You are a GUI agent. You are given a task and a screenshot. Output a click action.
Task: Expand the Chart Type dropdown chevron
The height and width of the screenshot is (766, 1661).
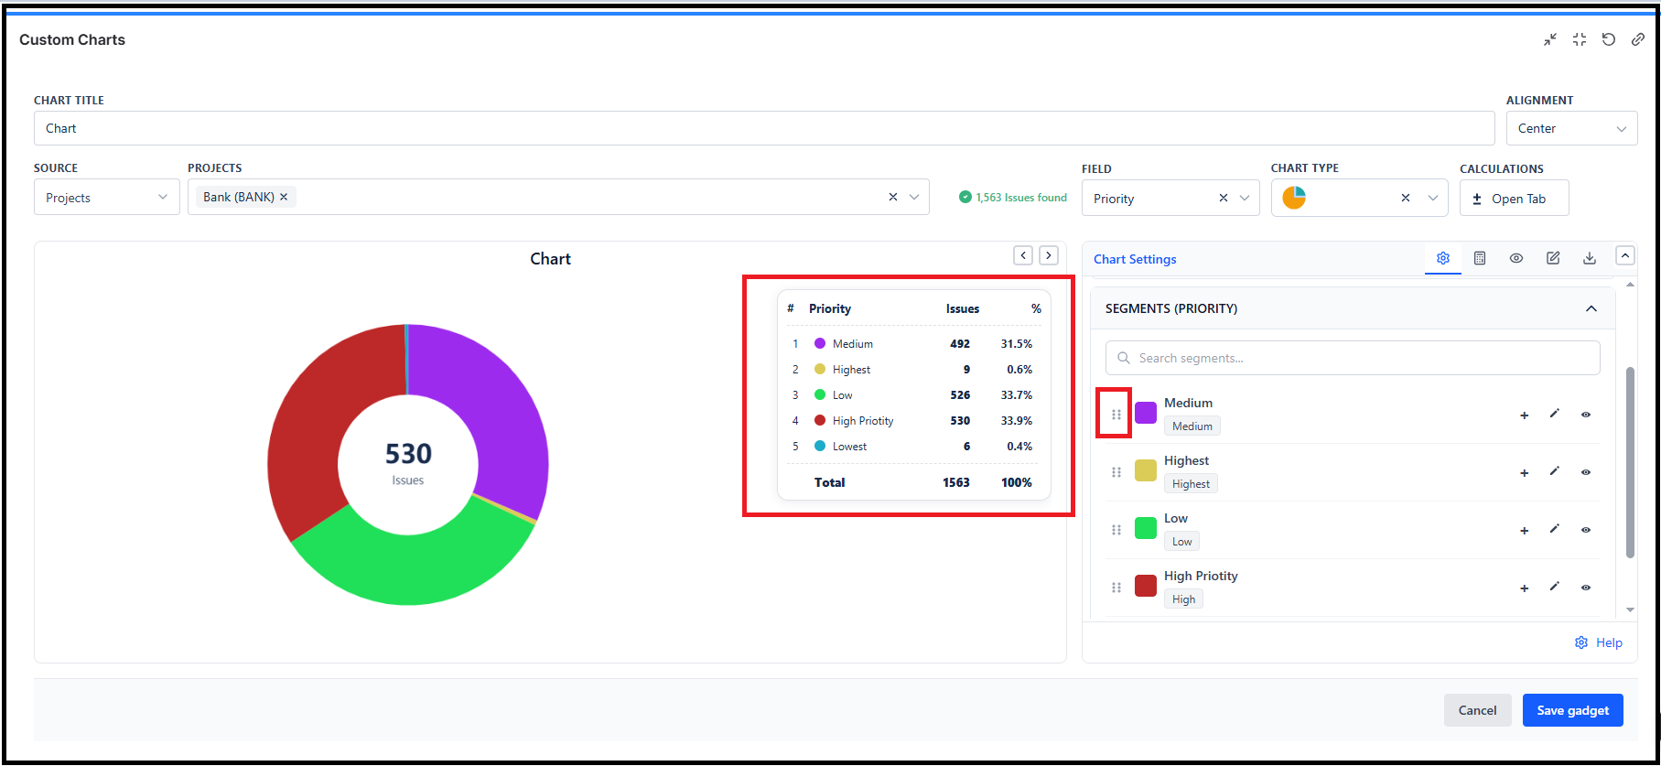click(x=1433, y=198)
